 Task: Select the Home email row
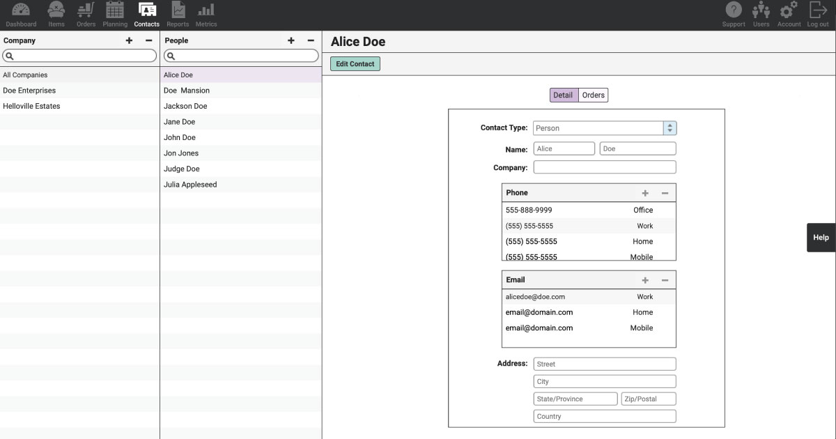pyautogui.click(x=589, y=312)
